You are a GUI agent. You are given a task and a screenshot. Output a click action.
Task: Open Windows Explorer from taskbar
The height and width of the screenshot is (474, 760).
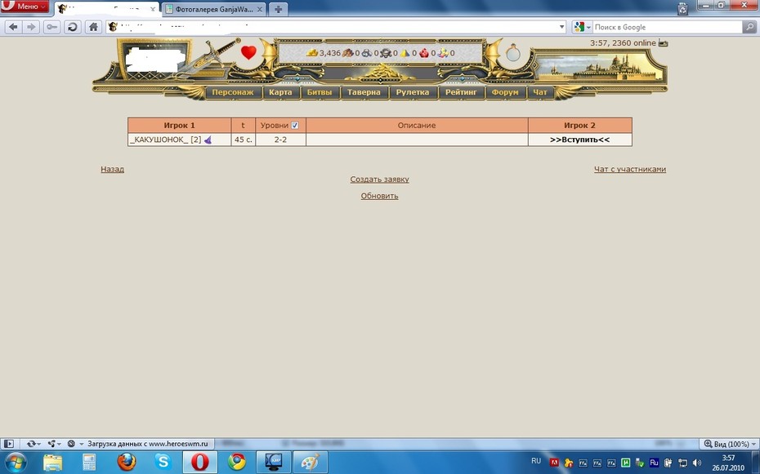(x=53, y=463)
